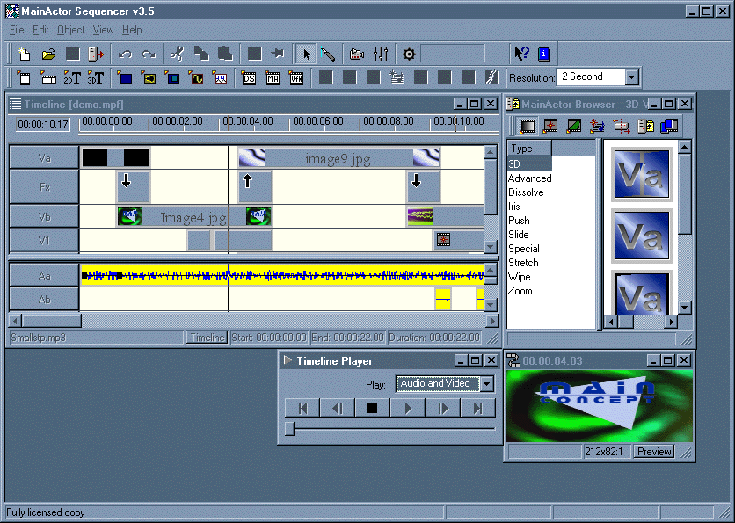This screenshot has height=523, width=735.
Task: Click the Preview button
Action: [654, 451]
